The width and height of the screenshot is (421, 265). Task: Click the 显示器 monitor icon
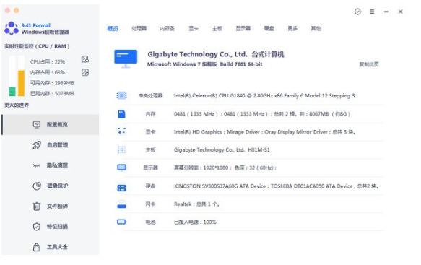tap(121, 168)
